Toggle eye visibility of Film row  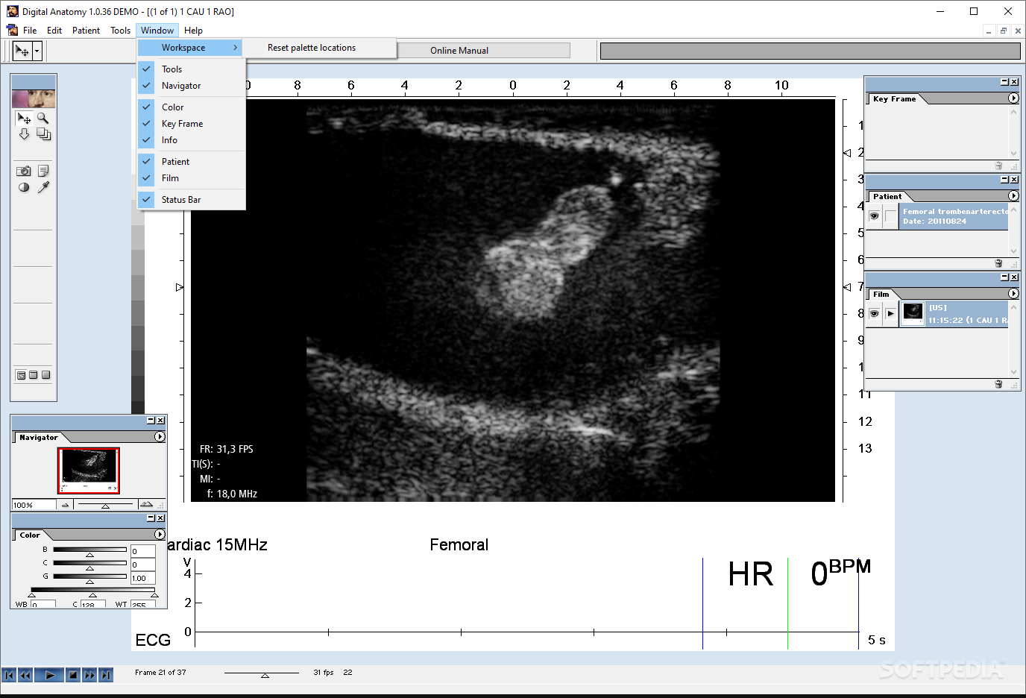point(874,313)
